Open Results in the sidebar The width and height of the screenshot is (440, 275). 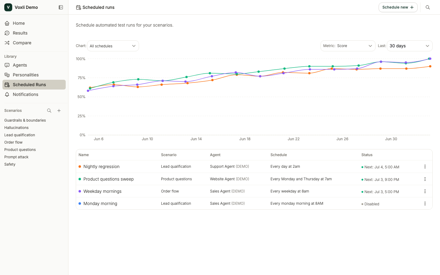34,33
